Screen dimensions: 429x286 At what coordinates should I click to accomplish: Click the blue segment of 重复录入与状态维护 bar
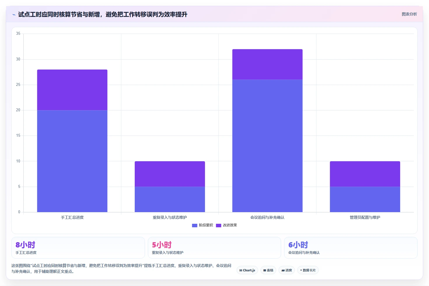(x=170, y=200)
